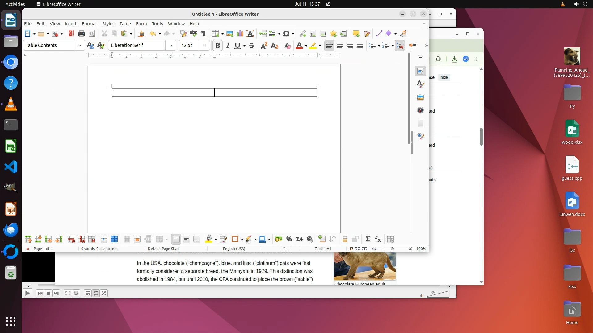Expand the font name dropdown arrow

pos(170,46)
